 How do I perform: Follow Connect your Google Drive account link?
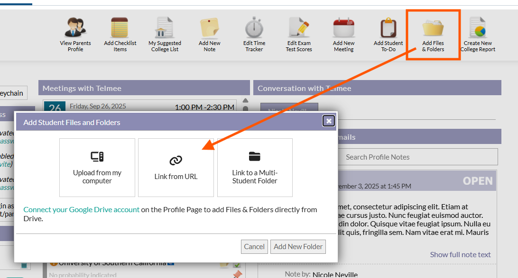82,209
